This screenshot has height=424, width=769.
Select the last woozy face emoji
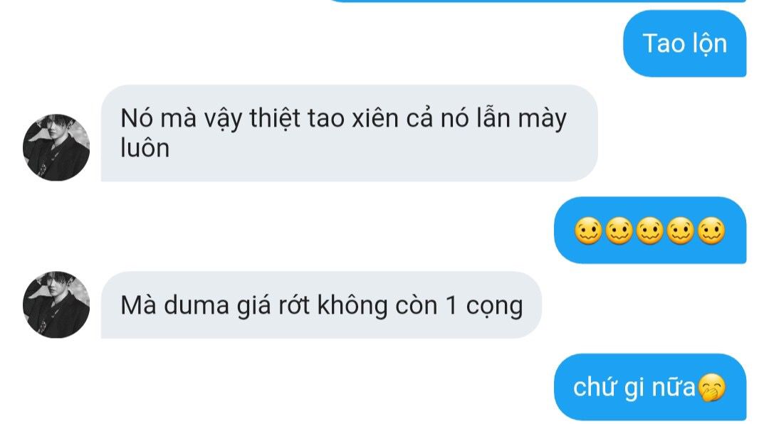[711, 231]
